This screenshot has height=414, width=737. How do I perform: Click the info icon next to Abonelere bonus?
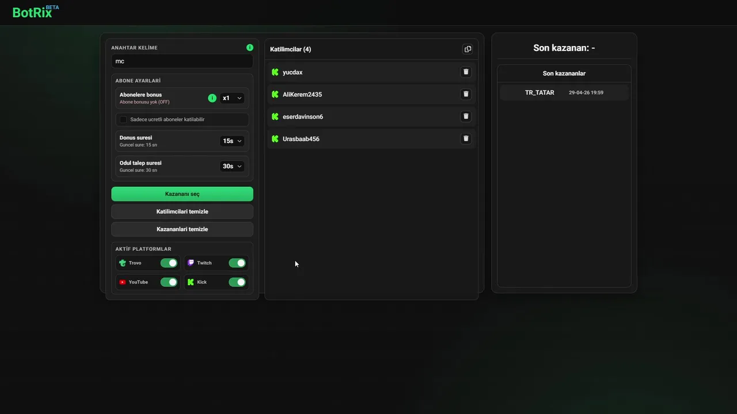(x=212, y=98)
